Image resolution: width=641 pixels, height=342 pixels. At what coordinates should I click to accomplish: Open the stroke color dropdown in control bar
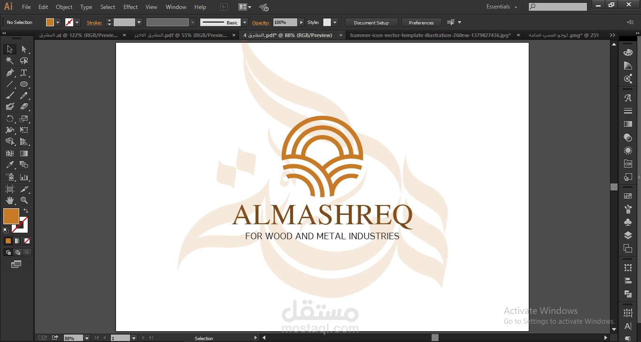point(77,23)
